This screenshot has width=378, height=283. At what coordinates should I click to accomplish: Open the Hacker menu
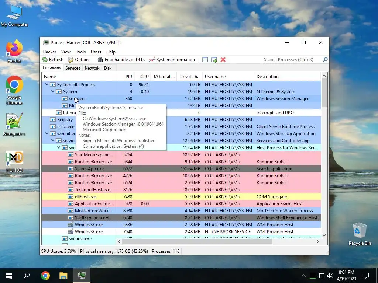pos(49,52)
